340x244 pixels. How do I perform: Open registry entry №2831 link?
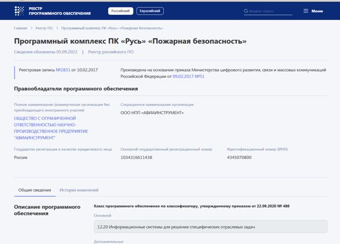point(63,70)
